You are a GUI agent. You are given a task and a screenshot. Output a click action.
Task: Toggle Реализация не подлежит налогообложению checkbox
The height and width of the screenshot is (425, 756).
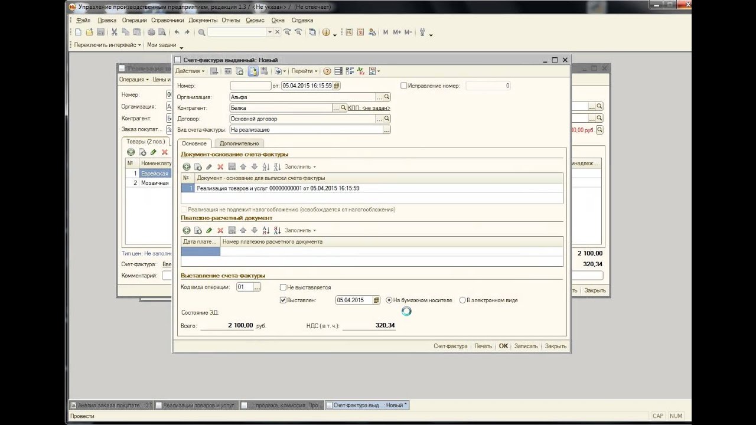click(184, 210)
